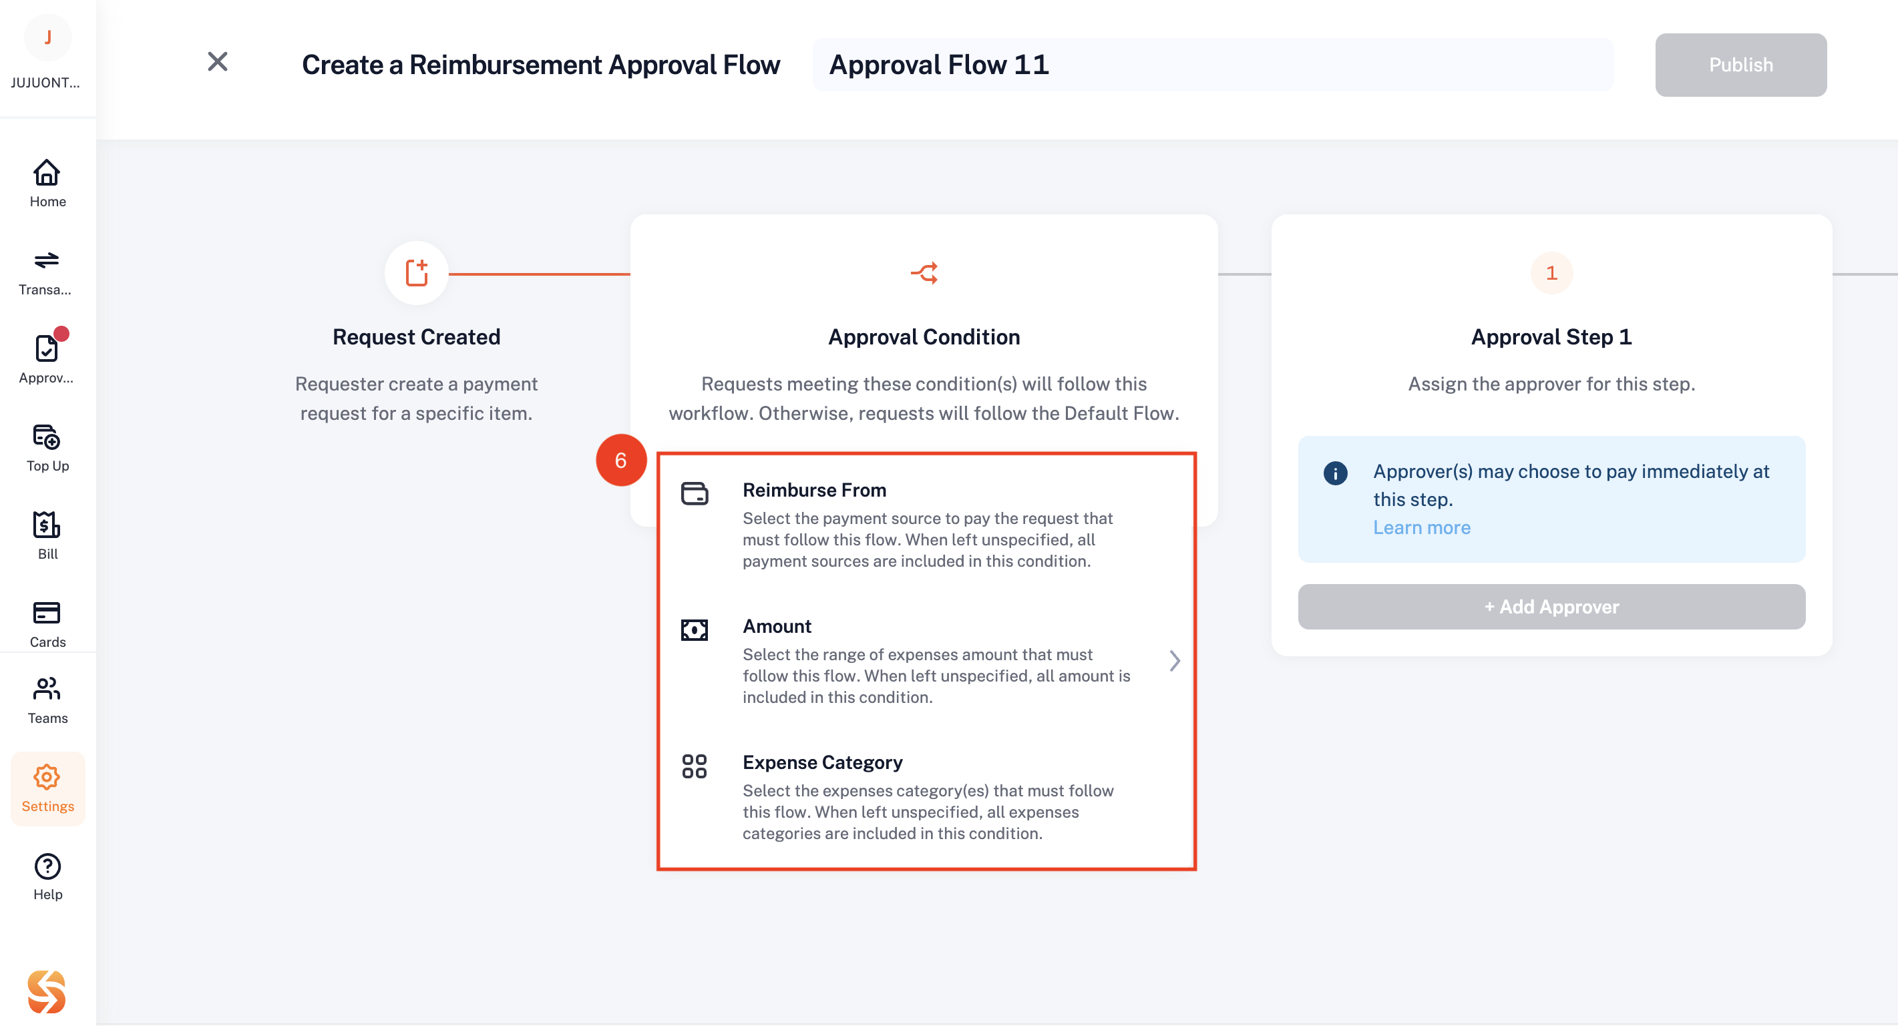
Task: Close the approval flow editor
Action: (x=217, y=61)
